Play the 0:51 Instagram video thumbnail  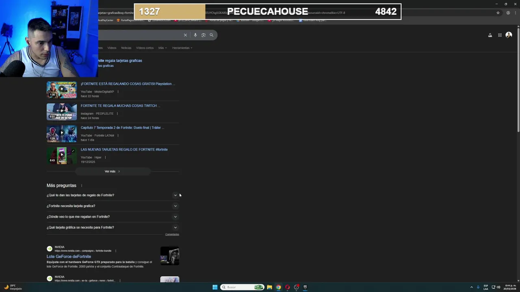tap(62, 112)
